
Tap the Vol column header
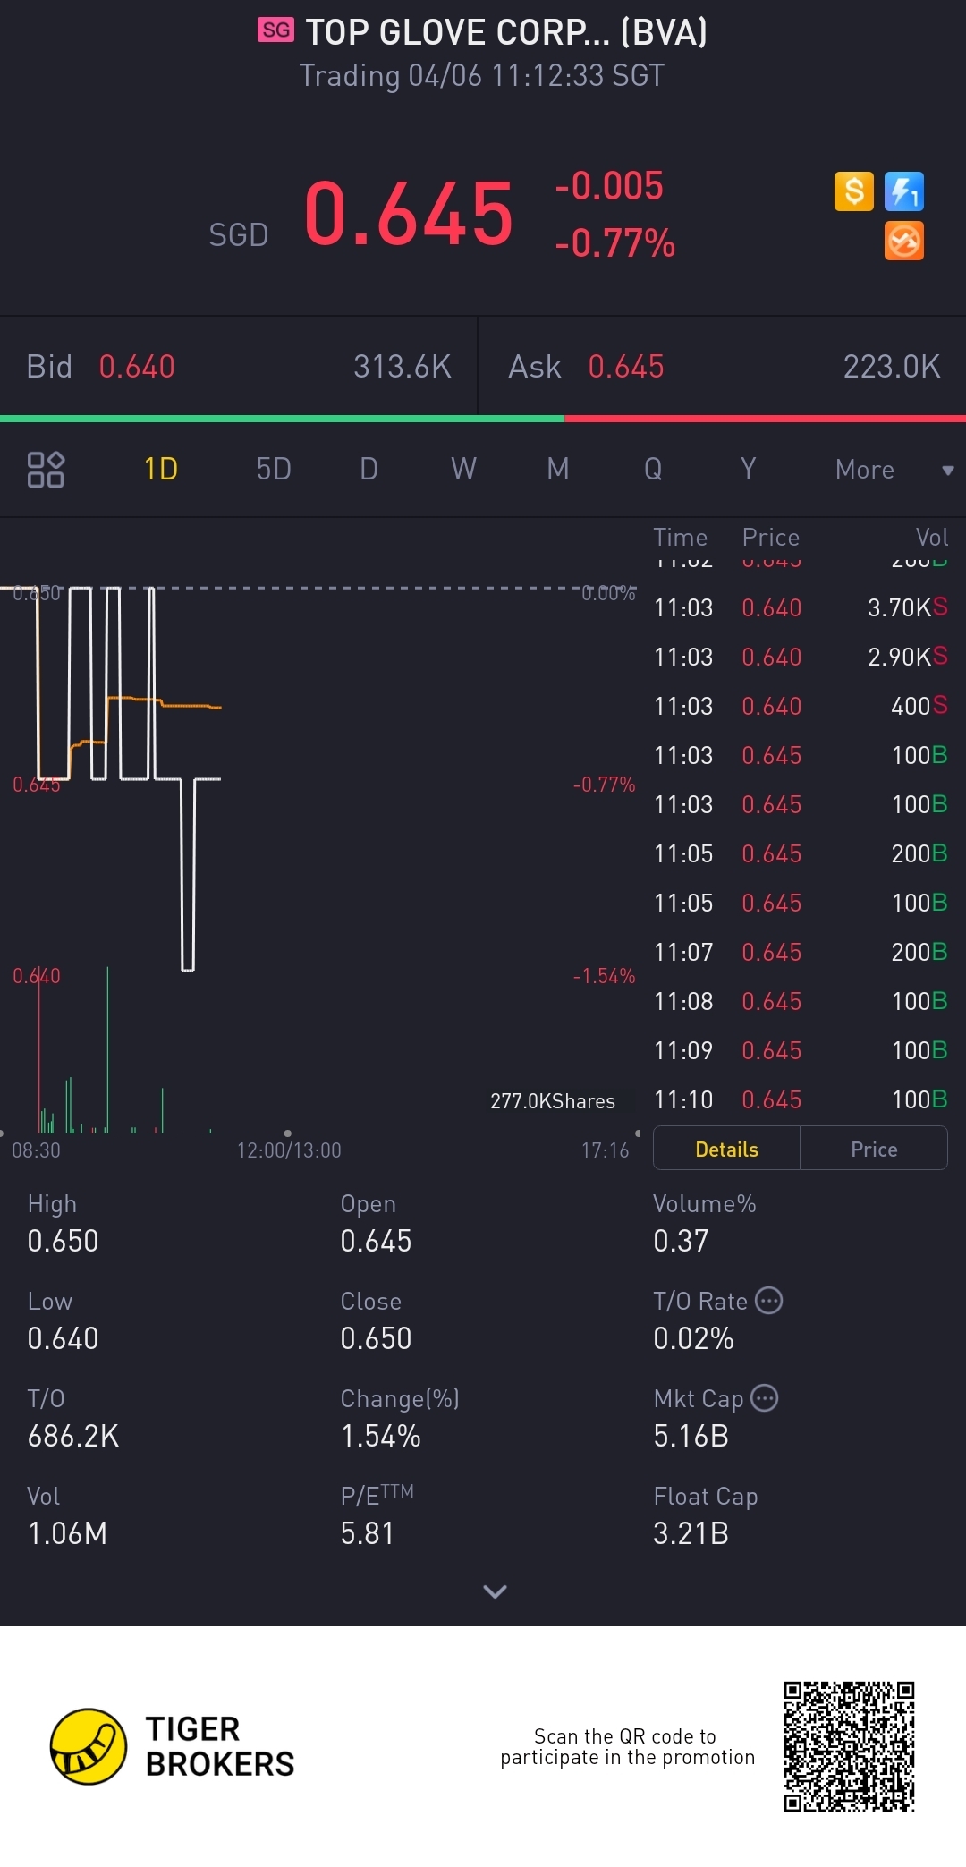(931, 537)
